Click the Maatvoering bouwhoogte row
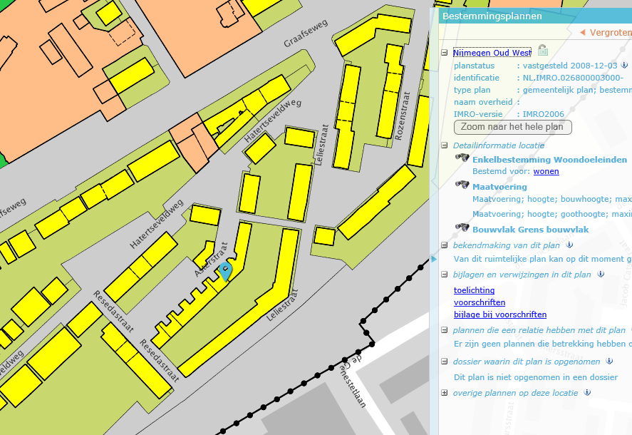The height and width of the screenshot is (435, 632). [552, 199]
